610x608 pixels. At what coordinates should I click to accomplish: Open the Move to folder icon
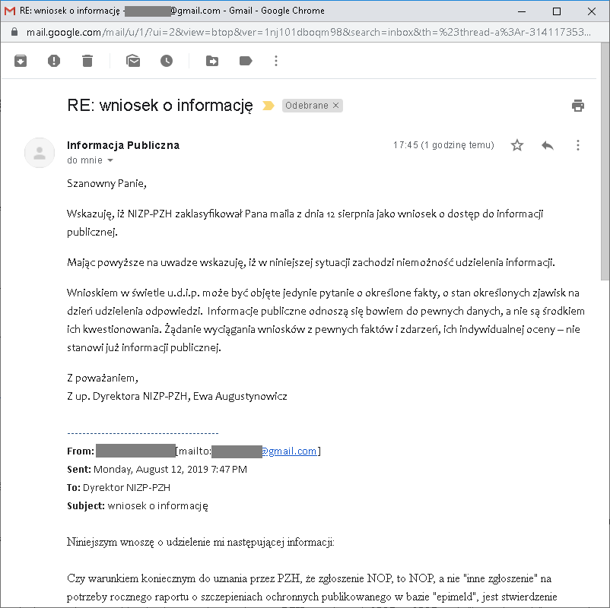point(212,61)
